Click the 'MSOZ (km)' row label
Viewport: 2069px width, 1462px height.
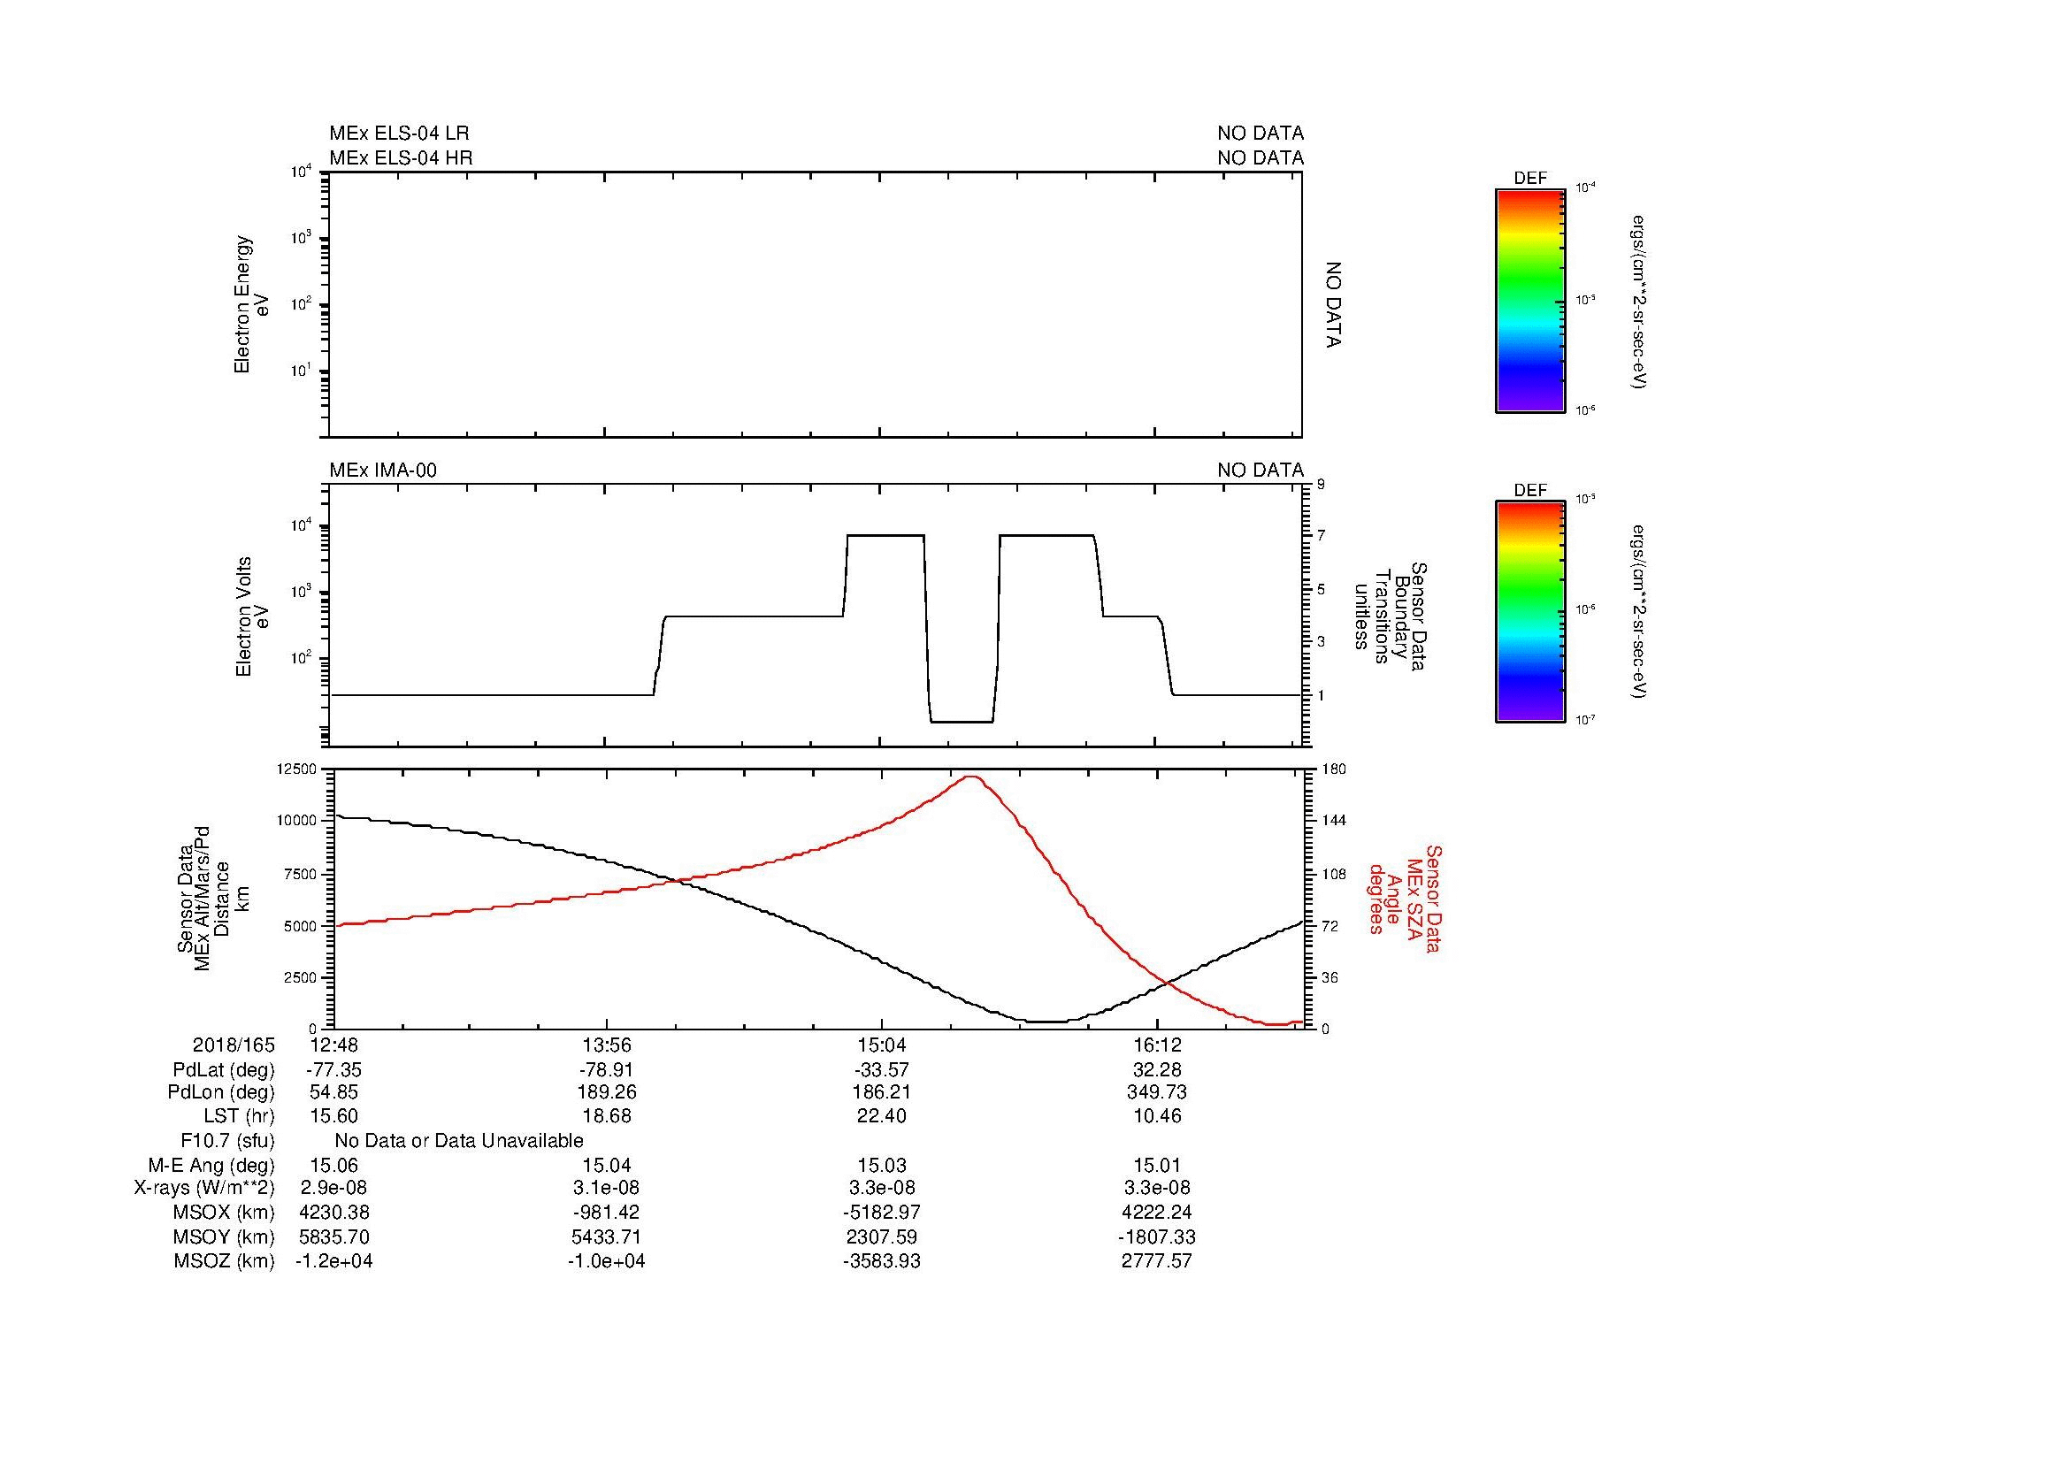pyautogui.click(x=225, y=1261)
